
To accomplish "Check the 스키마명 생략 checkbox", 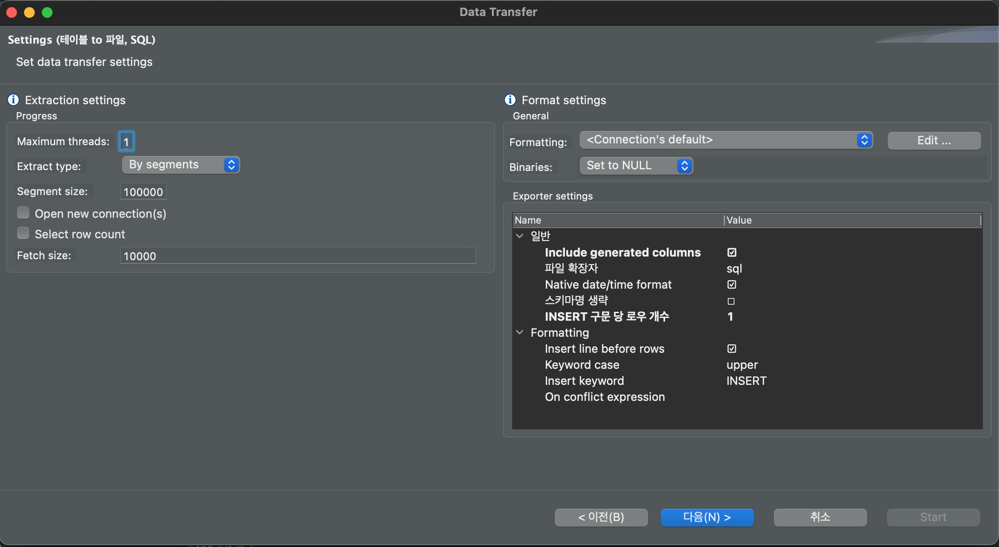I will coord(731,301).
